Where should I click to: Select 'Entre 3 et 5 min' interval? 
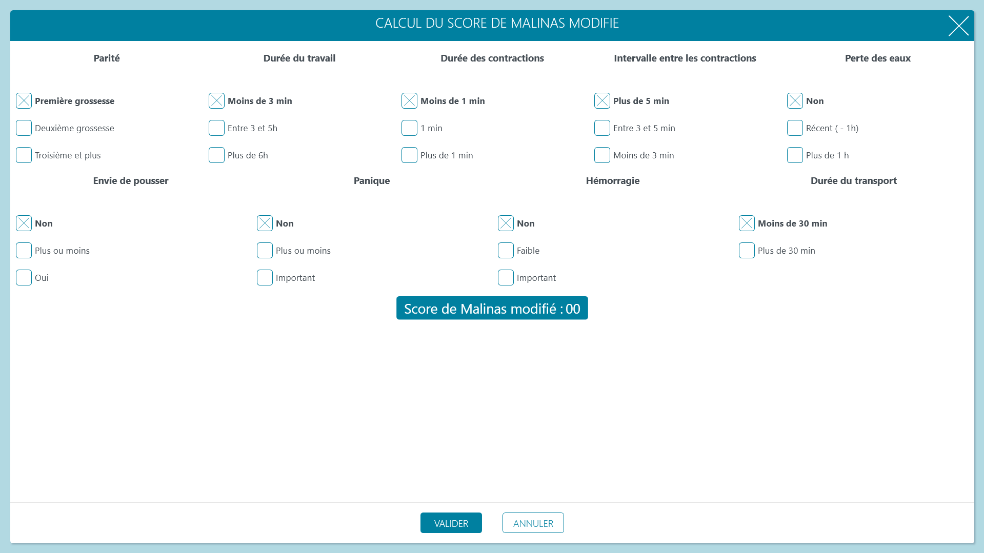pos(602,128)
